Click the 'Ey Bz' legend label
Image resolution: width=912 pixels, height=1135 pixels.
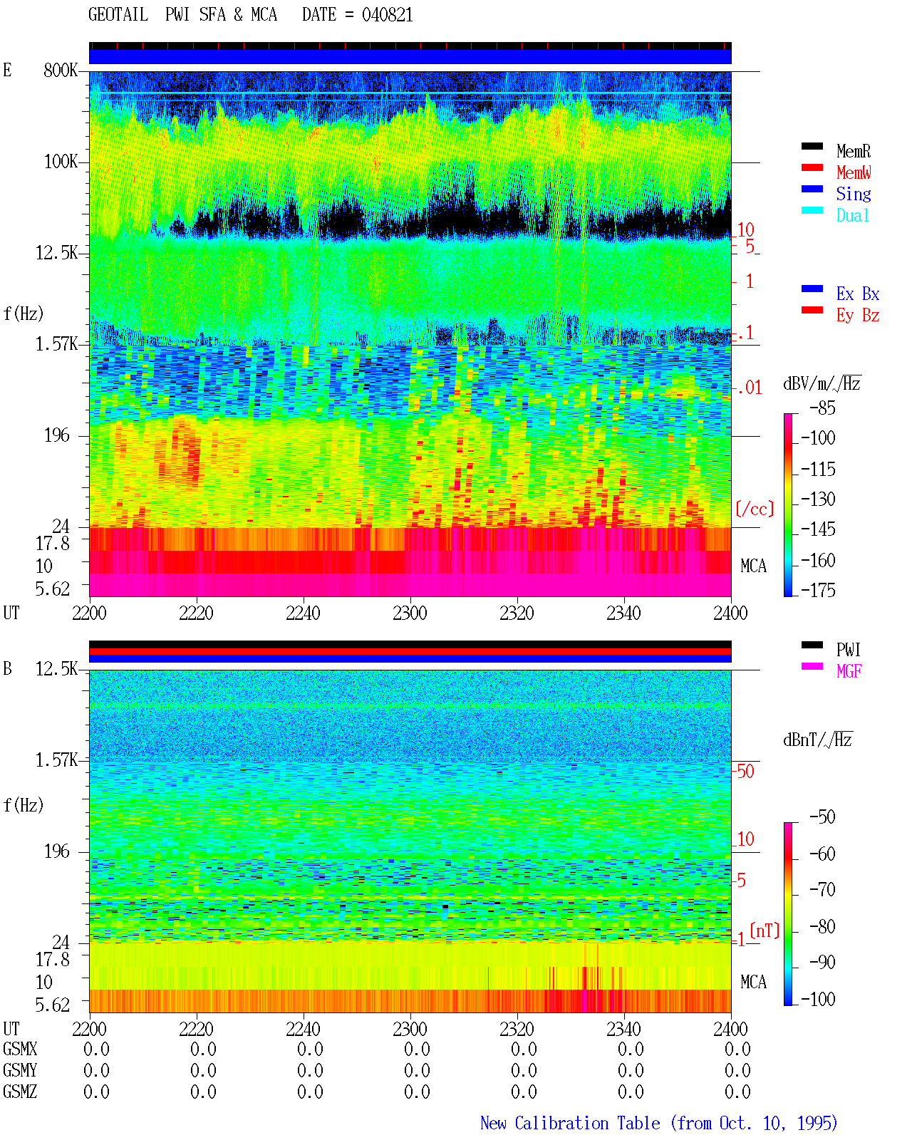pyautogui.click(x=858, y=315)
